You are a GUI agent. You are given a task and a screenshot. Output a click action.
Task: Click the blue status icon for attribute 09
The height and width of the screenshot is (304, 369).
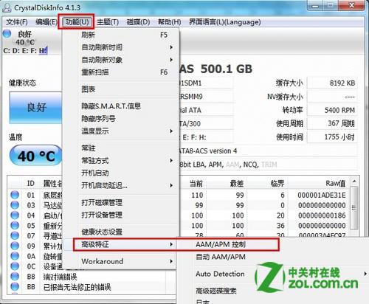coord(15,246)
